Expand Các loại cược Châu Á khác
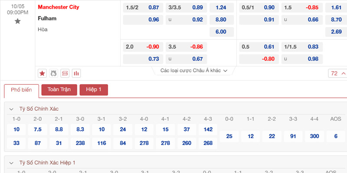The height and width of the screenshot is (173, 347). 194,70
